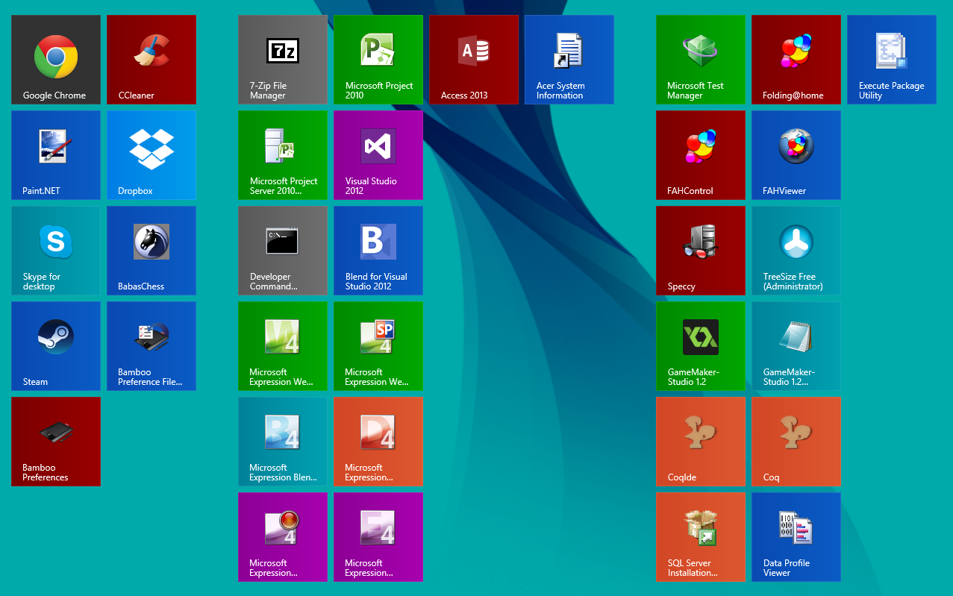Open Microsoft Project Server 2010 tile

tap(283, 155)
